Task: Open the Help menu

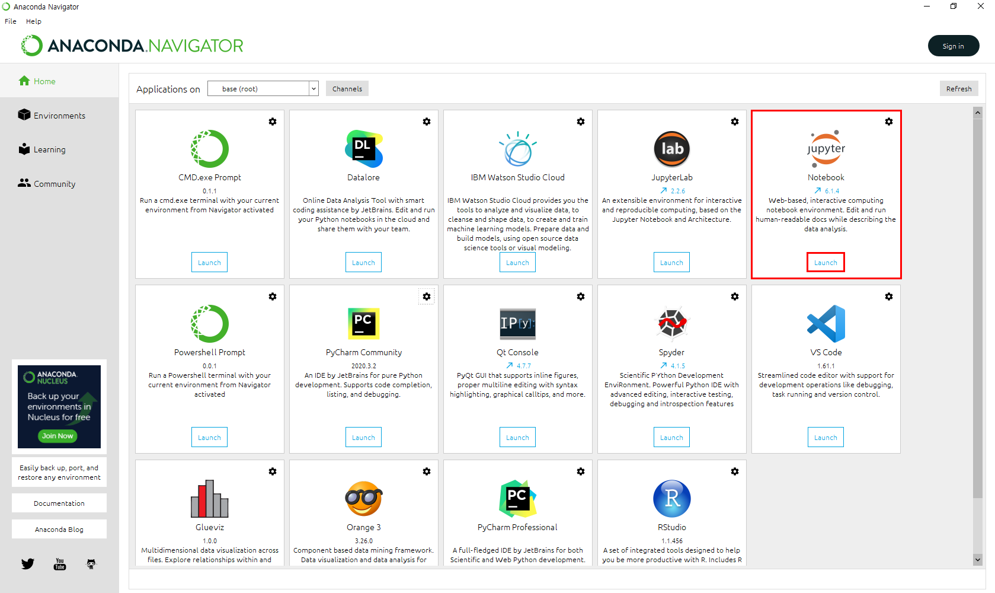Action: pyautogui.click(x=34, y=21)
